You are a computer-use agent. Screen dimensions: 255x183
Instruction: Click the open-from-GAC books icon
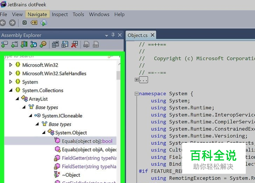pyautogui.click(x=24, y=44)
